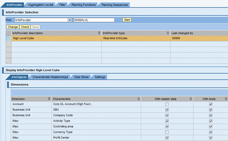Image resolution: width=228 pixels, height=141 pixels.
Task: Click the DHIGHLVL search input field
Action: coord(94,20)
